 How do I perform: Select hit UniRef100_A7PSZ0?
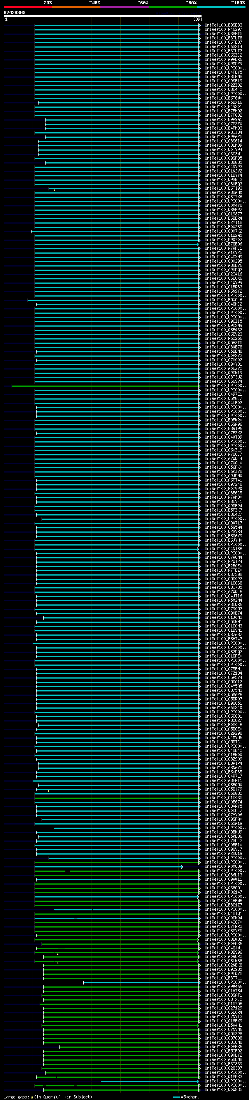coord(223,124)
